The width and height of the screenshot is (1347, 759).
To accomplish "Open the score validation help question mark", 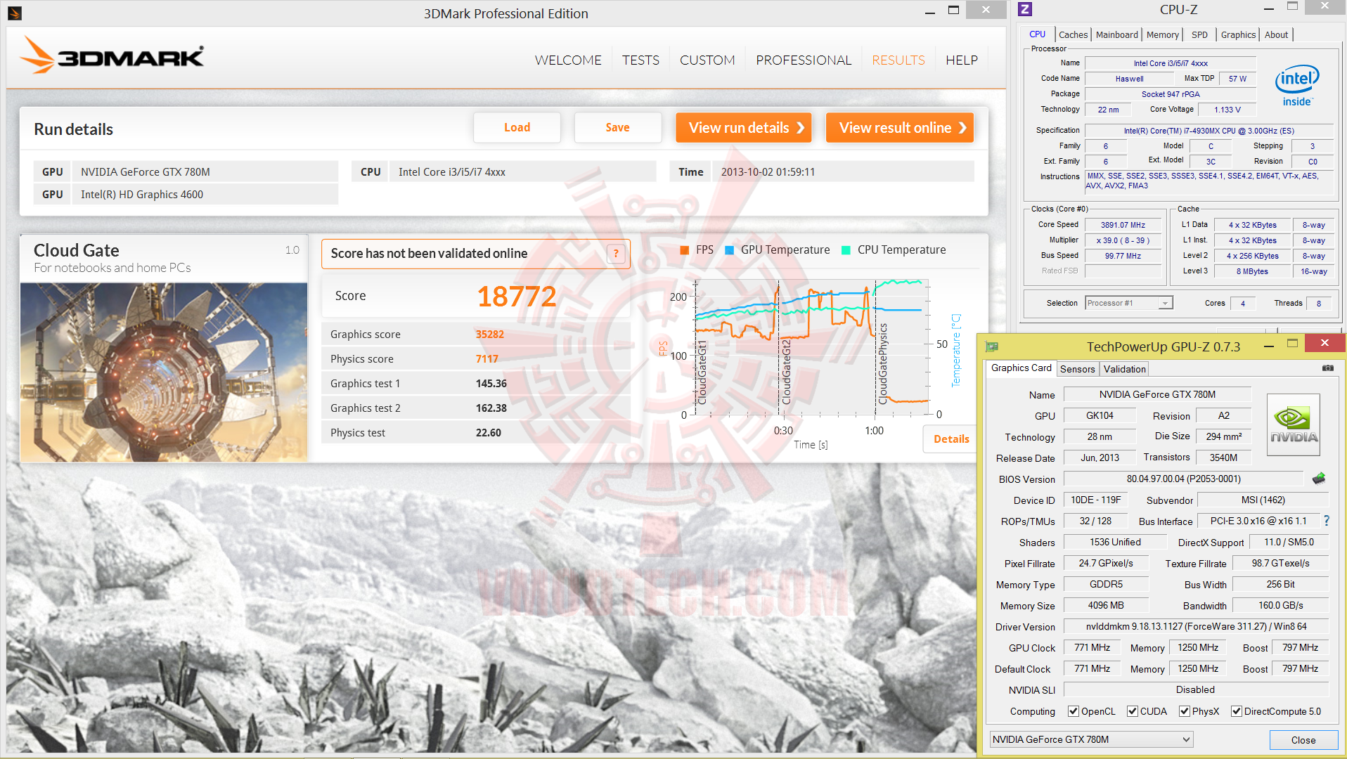I will [x=616, y=254].
